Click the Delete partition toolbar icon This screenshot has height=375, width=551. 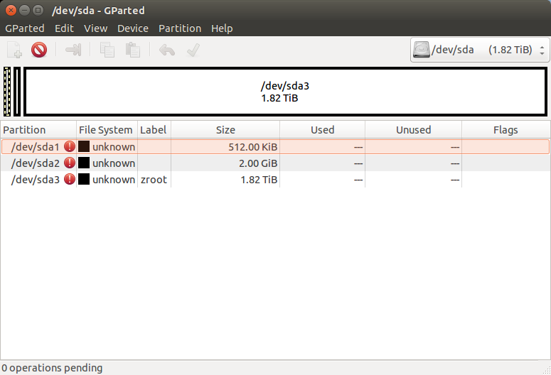pos(39,50)
